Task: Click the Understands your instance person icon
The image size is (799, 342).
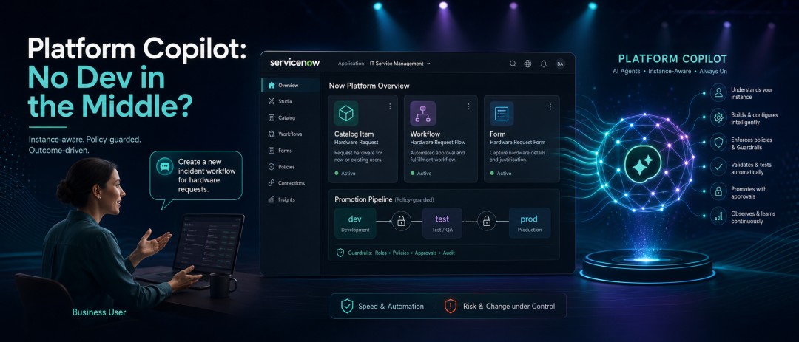Action: (718, 92)
